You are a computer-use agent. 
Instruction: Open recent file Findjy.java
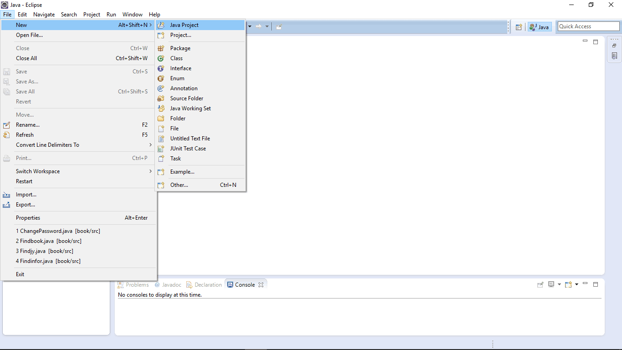[x=79, y=251]
